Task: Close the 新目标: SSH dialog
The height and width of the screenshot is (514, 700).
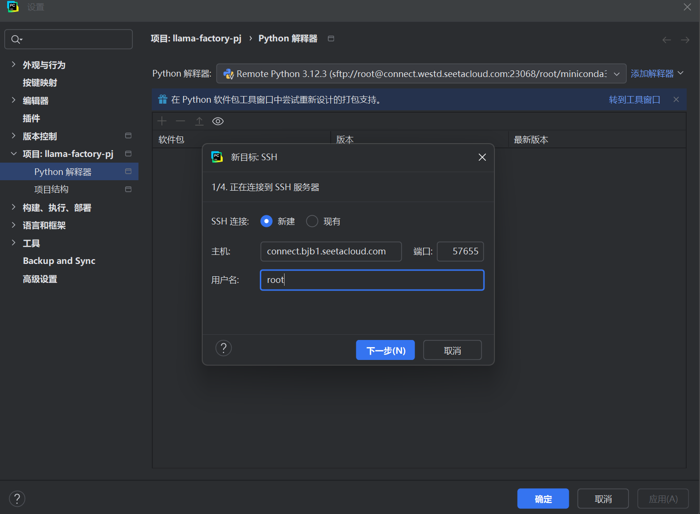Action: coord(482,157)
